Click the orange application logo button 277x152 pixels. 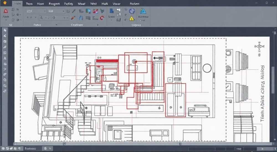pyautogui.click(x=5, y=3)
